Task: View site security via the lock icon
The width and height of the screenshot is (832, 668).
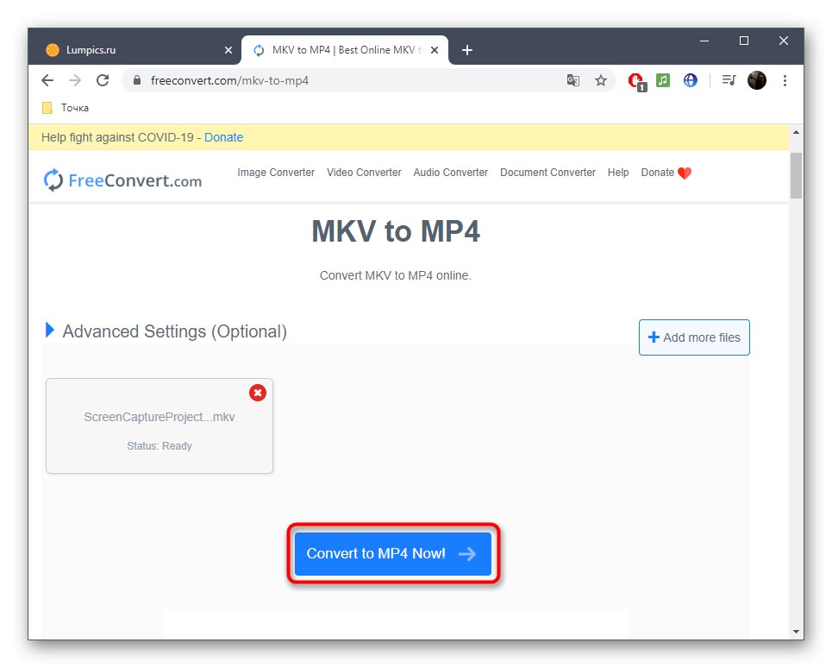Action: point(135,79)
